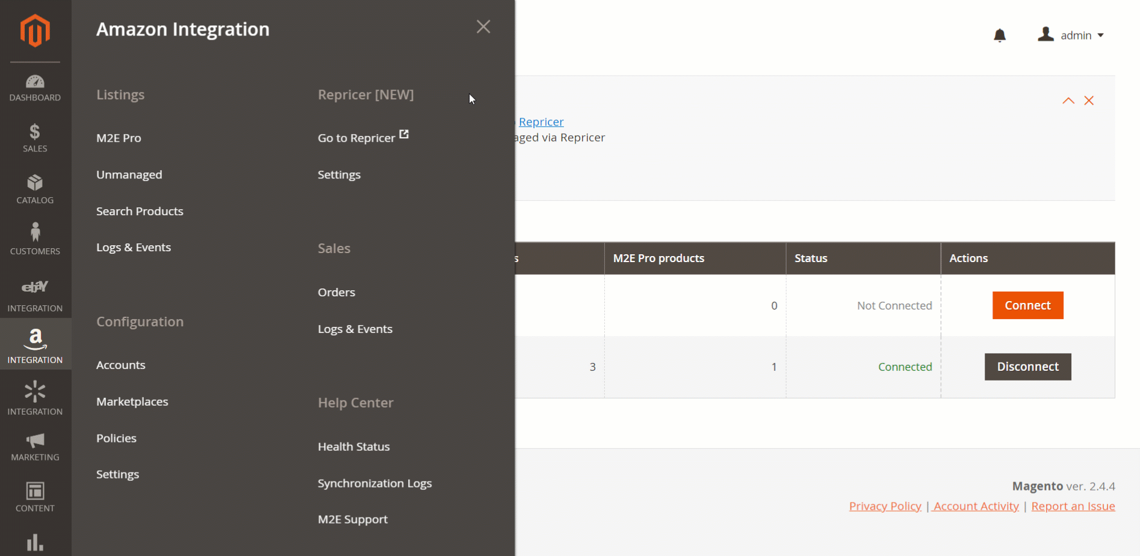Expand the admin account dropdown

pos(1071,35)
